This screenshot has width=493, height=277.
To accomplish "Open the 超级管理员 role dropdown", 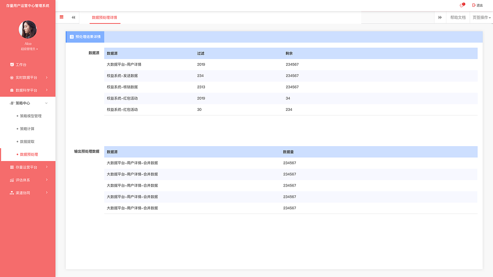I will click(x=29, y=49).
